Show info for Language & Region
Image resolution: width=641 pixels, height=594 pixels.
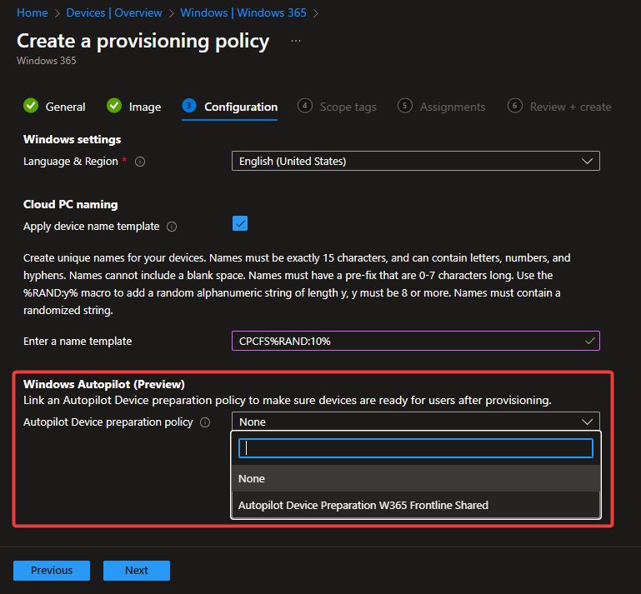pos(140,162)
